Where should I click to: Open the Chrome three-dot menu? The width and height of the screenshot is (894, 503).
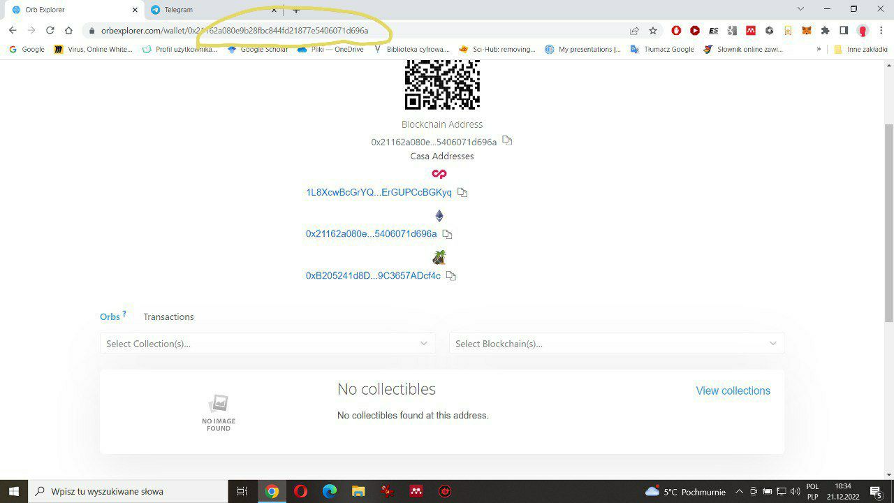coord(882,31)
